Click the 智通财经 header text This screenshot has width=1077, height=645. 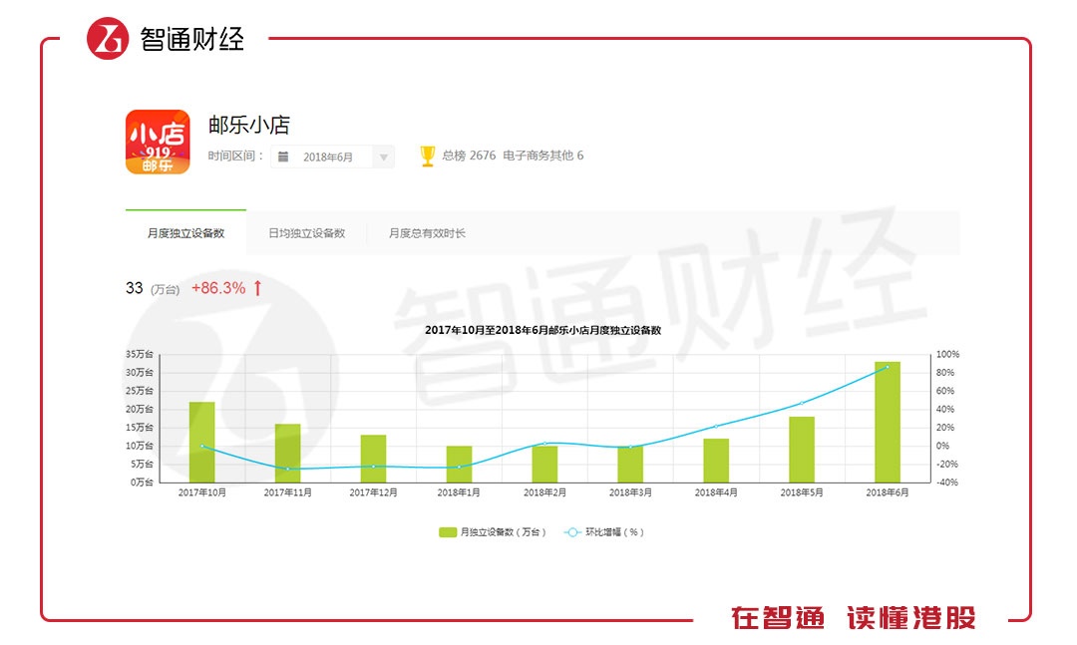192,39
